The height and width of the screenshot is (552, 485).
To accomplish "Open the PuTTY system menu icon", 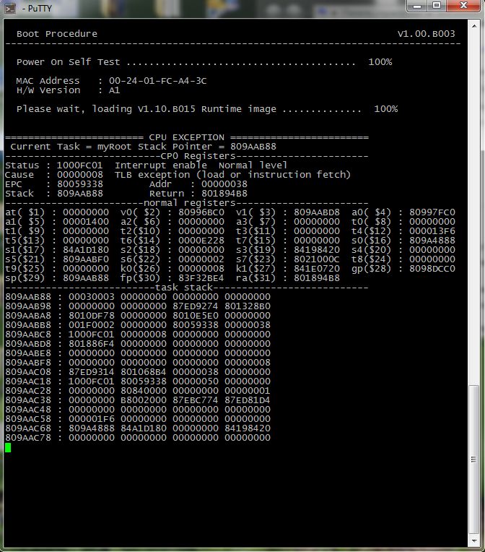I will point(10,8).
